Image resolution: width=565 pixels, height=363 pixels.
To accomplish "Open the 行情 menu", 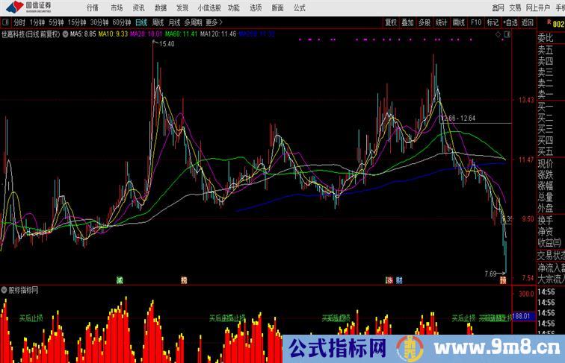I will click(92, 7).
